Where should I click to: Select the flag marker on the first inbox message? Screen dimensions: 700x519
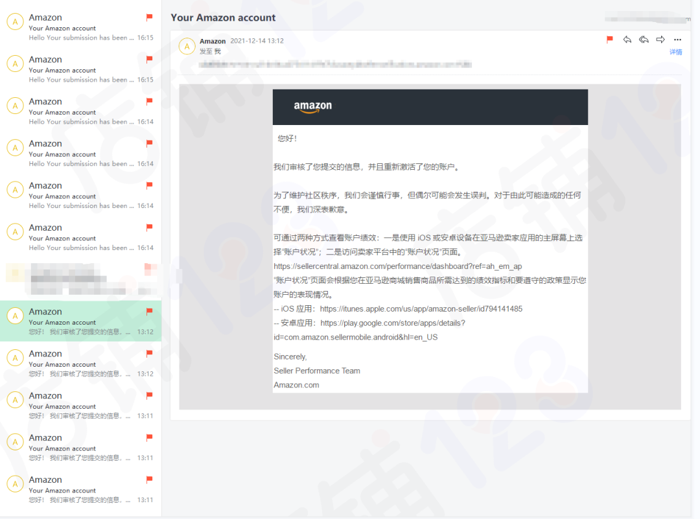(x=150, y=18)
